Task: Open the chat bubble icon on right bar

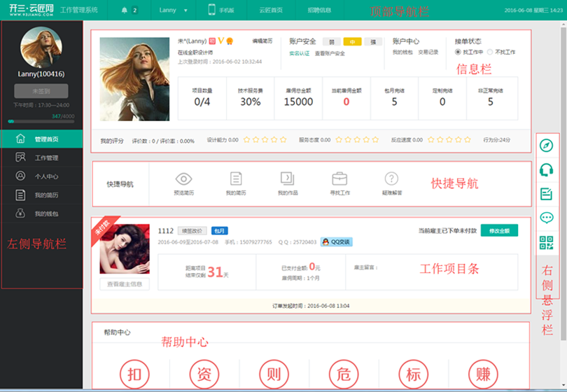Action: 547,218
